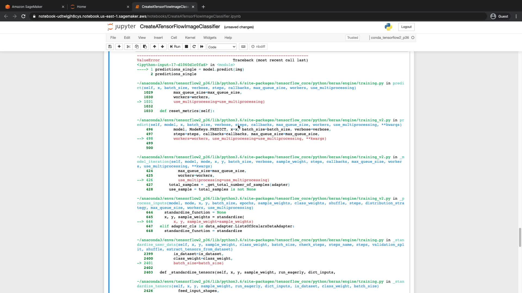Paste cells below icon
Viewport: 522px width, 293px height.
[145, 47]
